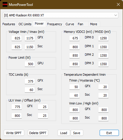Click the 'GPU' label beside power limit

click(x=40, y=63)
